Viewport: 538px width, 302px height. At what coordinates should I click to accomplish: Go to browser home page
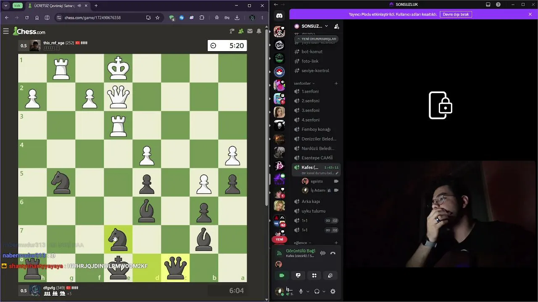37,18
